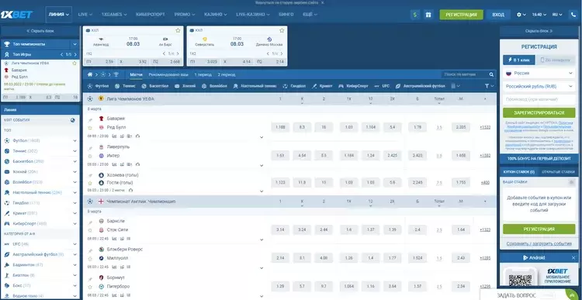Select the Теннис sport in filter bar
Screen dimensions: 582x300
(125, 86)
